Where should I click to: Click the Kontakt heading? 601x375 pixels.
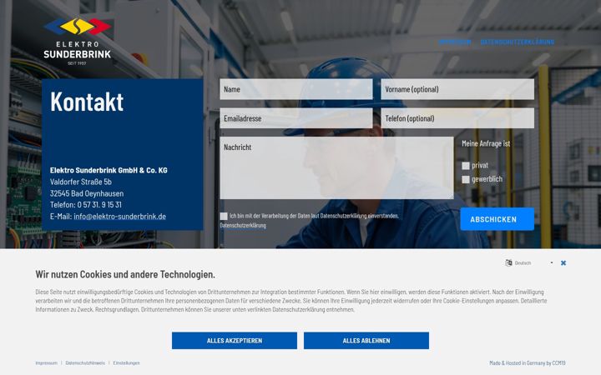(87, 102)
